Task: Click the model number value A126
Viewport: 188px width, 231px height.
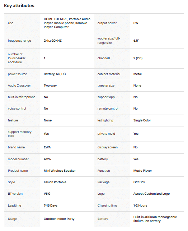Action: click(47, 159)
